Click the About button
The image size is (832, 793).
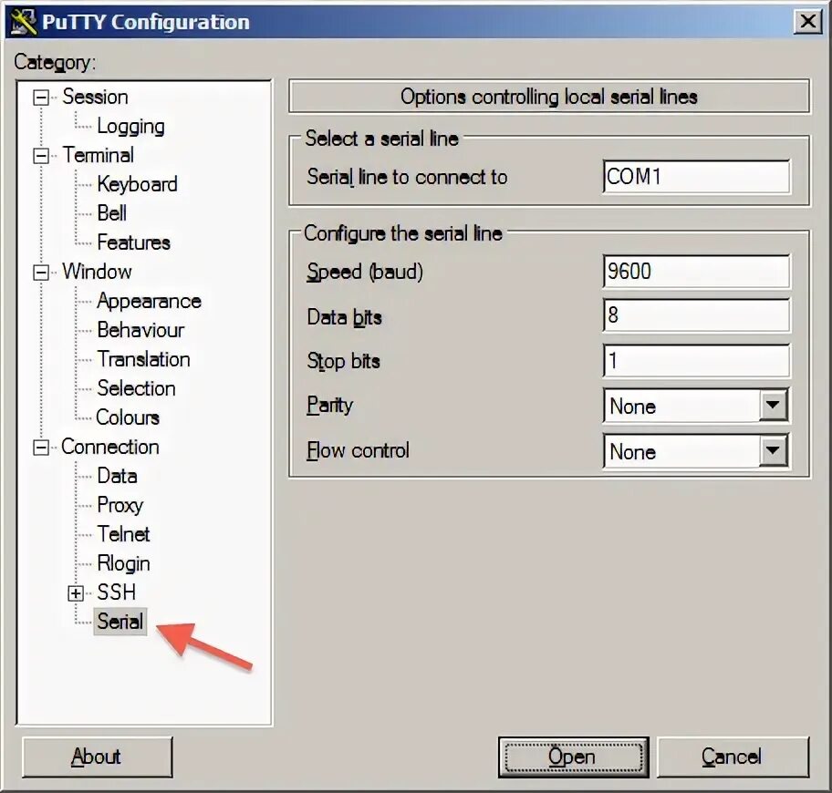tap(97, 757)
